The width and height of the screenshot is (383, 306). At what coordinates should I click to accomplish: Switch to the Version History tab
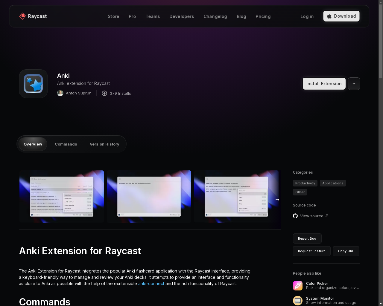point(104,144)
